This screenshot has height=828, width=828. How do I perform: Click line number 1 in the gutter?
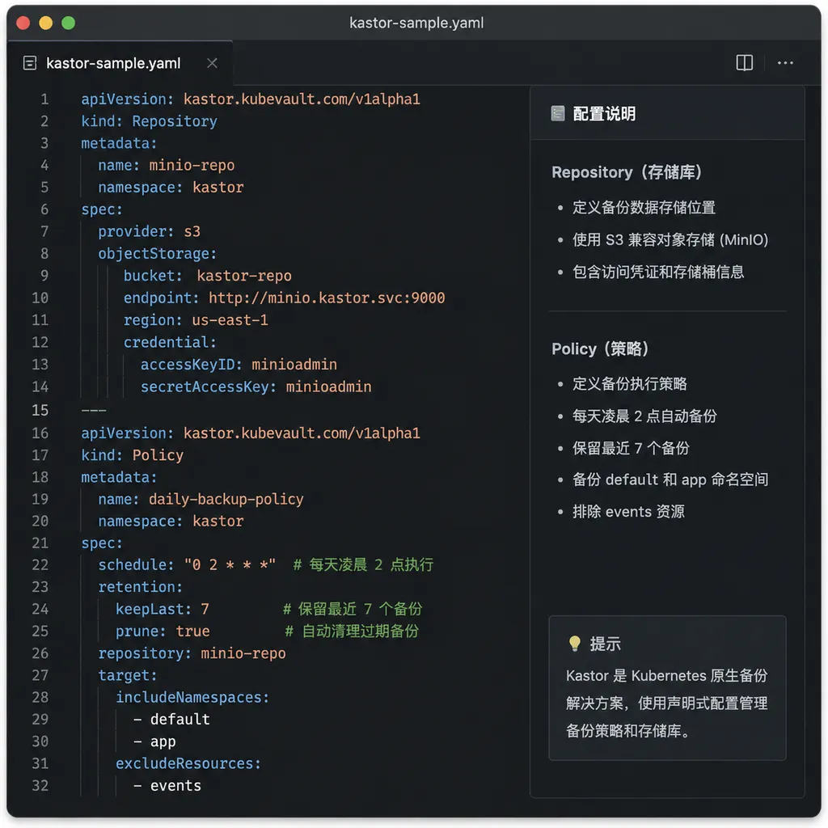44,99
